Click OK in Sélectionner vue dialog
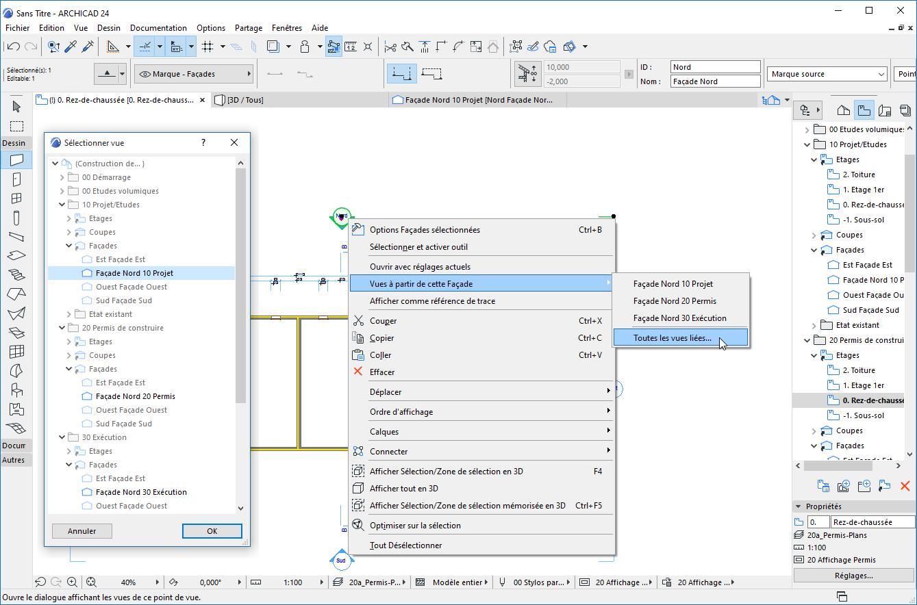This screenshot has height=605, width=917. (212, 531)
